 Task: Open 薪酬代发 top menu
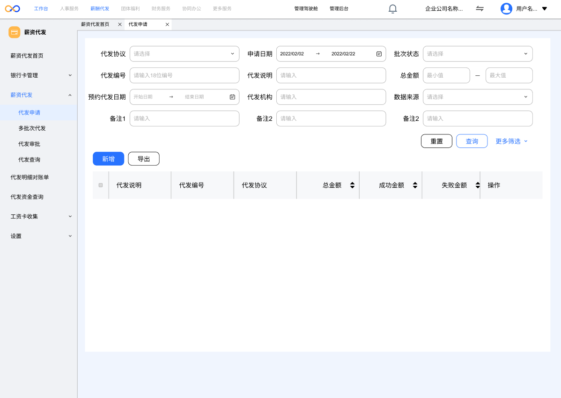tap(100, 8)
